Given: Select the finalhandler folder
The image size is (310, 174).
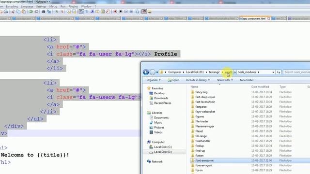Looking at the screenshot, I should pos(203,141).
